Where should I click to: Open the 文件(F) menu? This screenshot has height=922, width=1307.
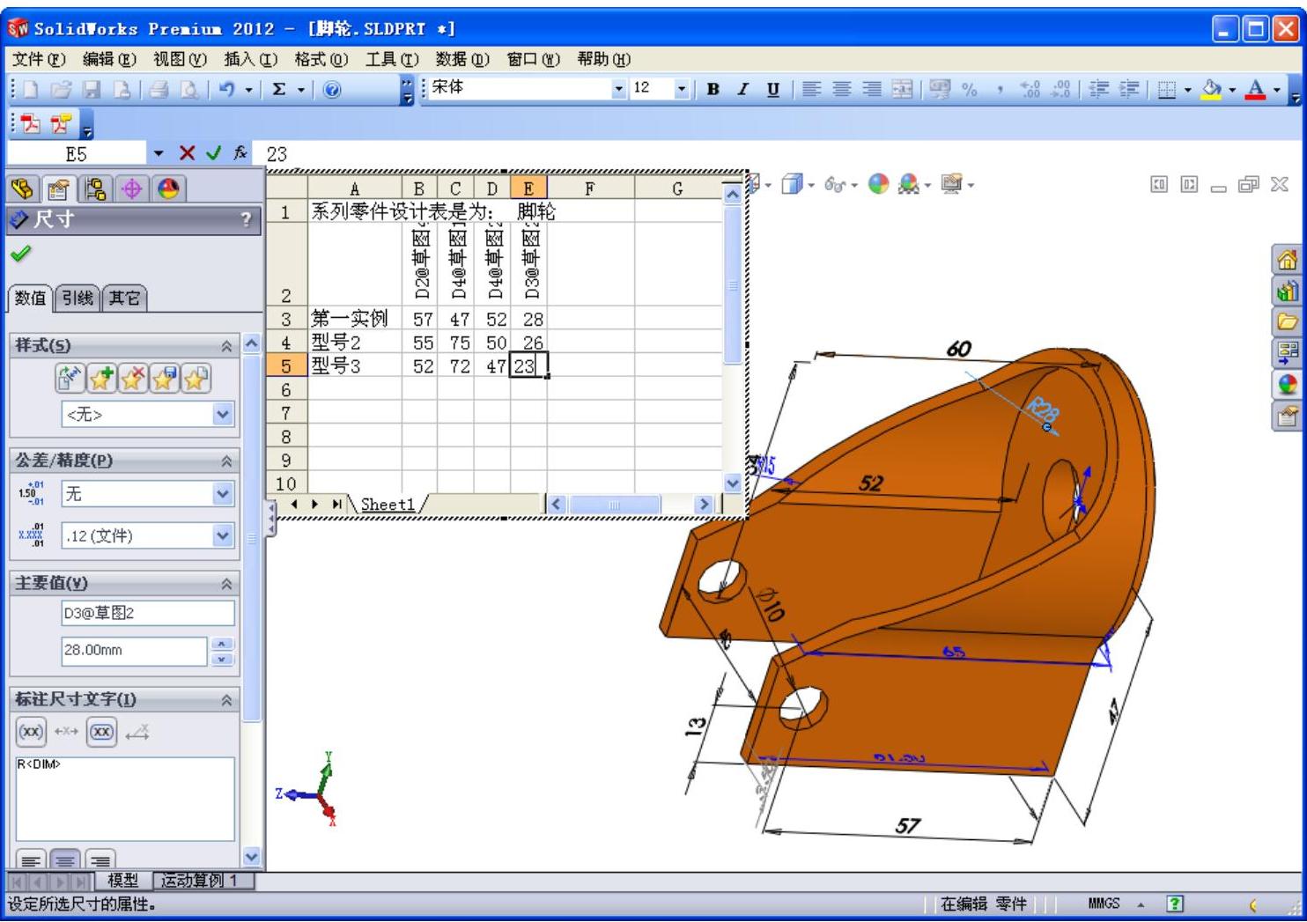point(39,59)
